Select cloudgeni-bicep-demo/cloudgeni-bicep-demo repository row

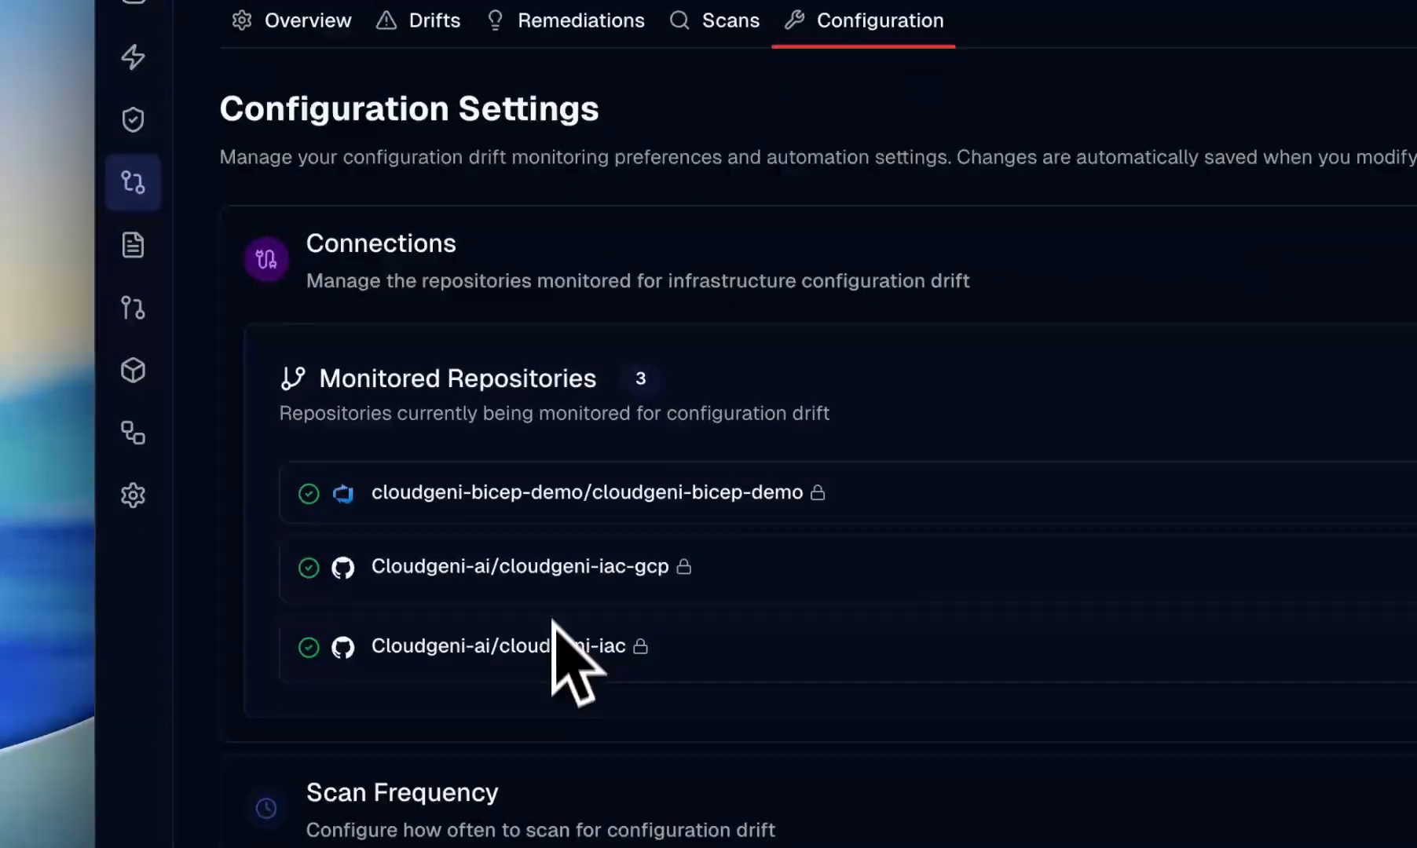(x=848, y=492)
